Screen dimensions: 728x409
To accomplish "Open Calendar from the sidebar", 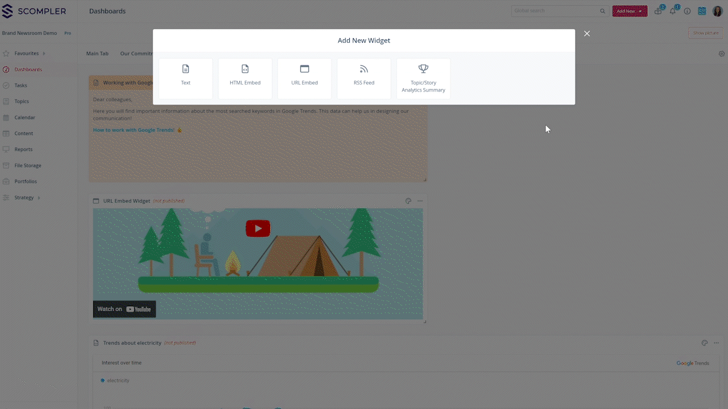I will point(24,118).
